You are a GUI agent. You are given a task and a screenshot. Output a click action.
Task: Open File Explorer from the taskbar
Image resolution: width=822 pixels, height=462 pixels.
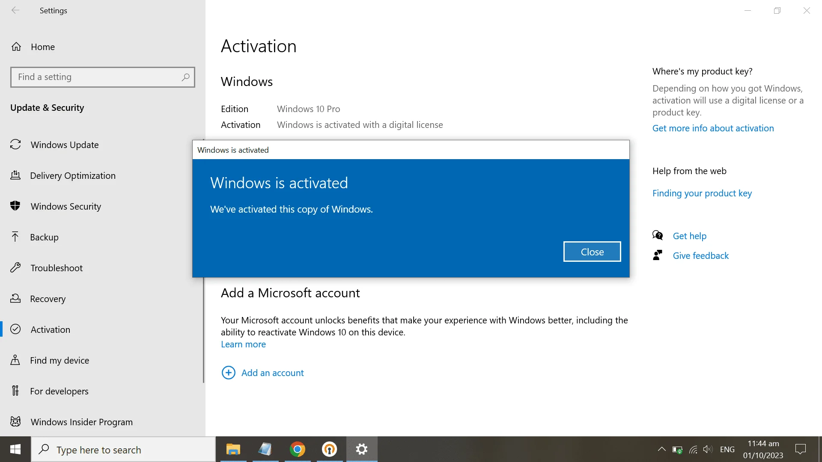233,449
